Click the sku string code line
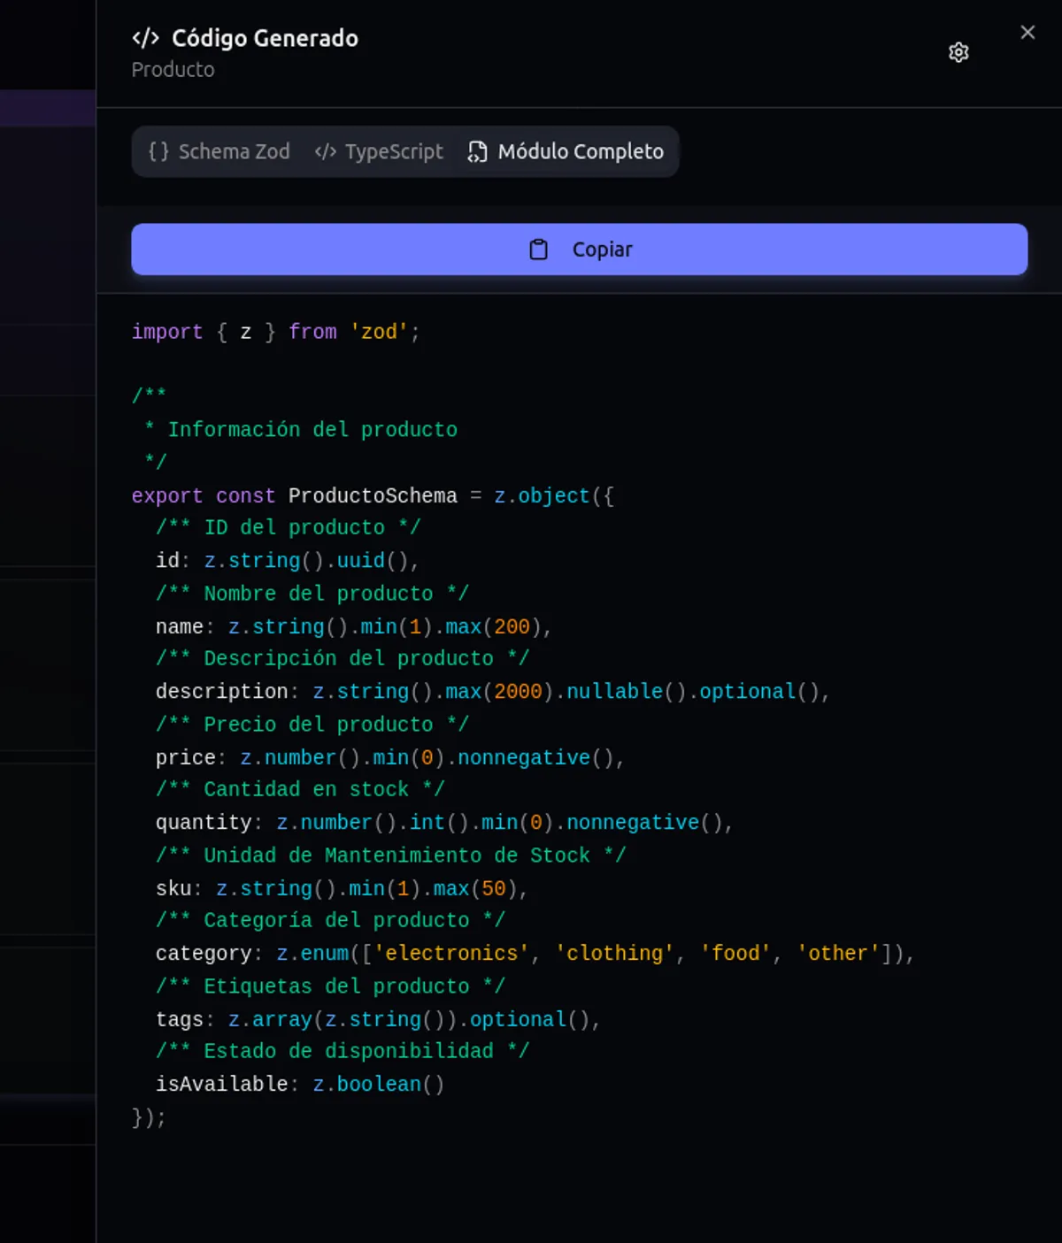Image resolution: width=1062 pixels, height=1243 pixels. tap(341, 888)
